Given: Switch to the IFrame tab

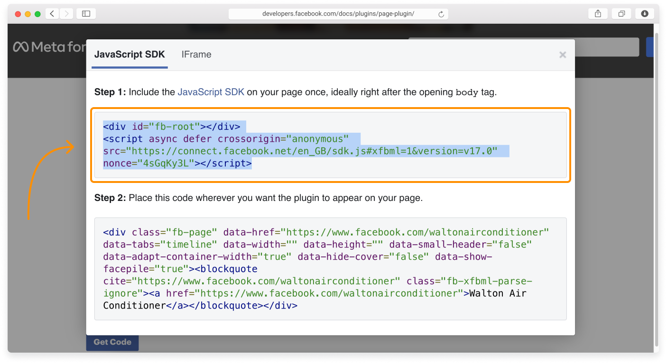Looking at the screenshot, I should click(x=196, y=55).
